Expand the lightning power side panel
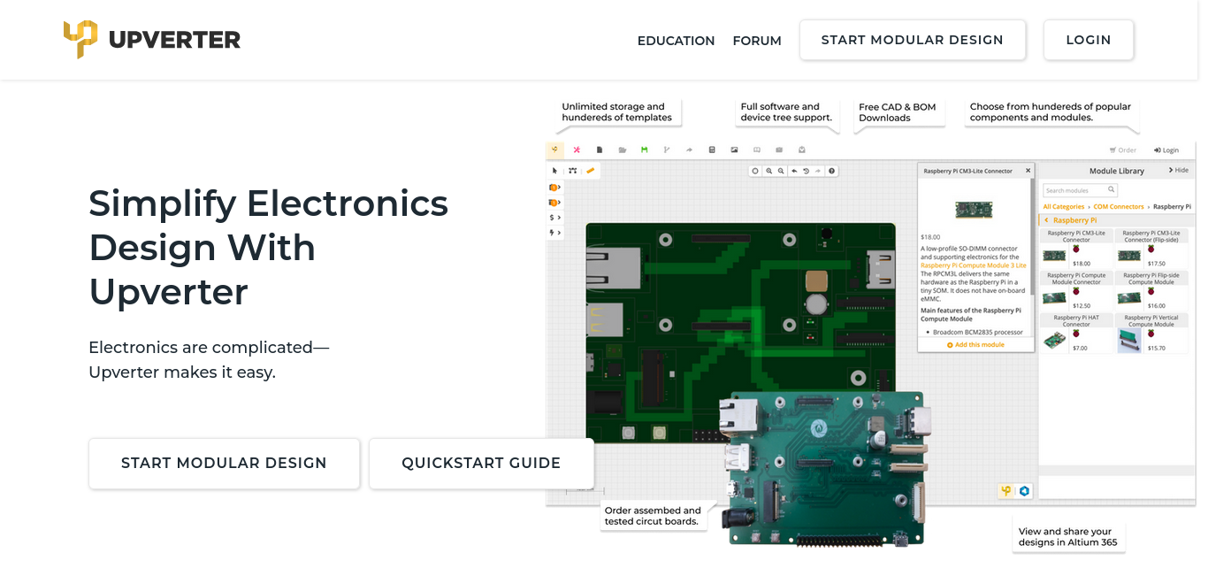Screen dimensions: 1208x576 [x=554, y=233]
